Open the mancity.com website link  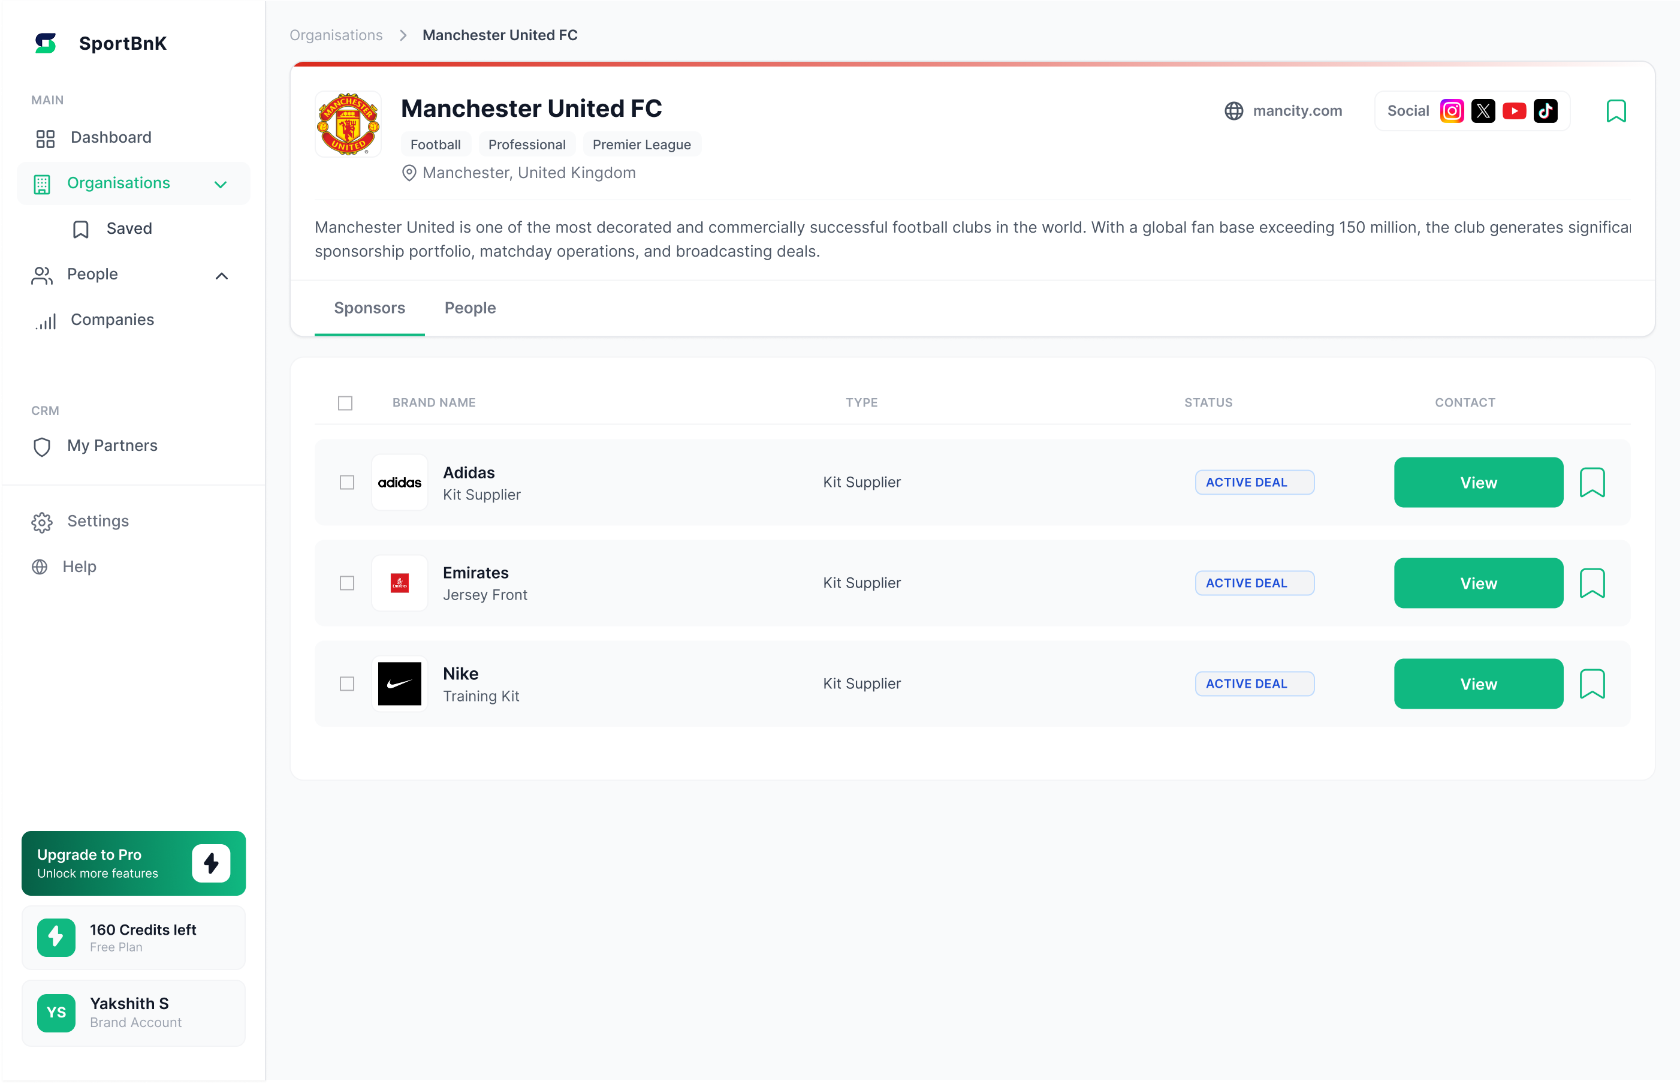point(1297,111)
